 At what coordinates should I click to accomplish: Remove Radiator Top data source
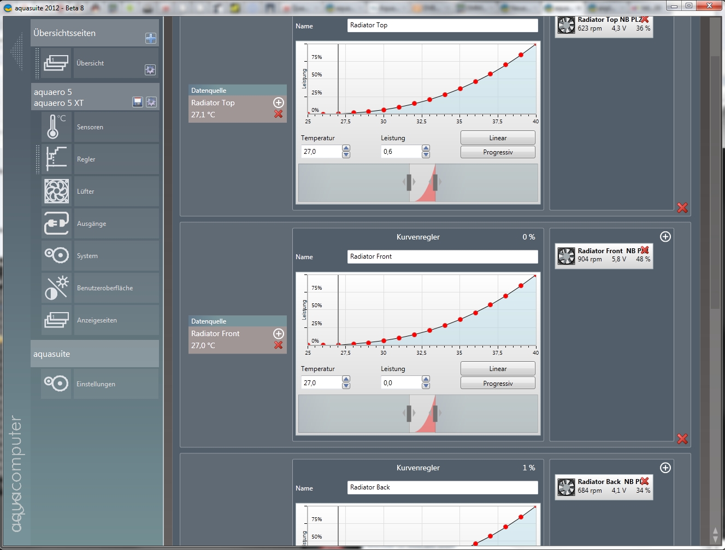[279, 114]
